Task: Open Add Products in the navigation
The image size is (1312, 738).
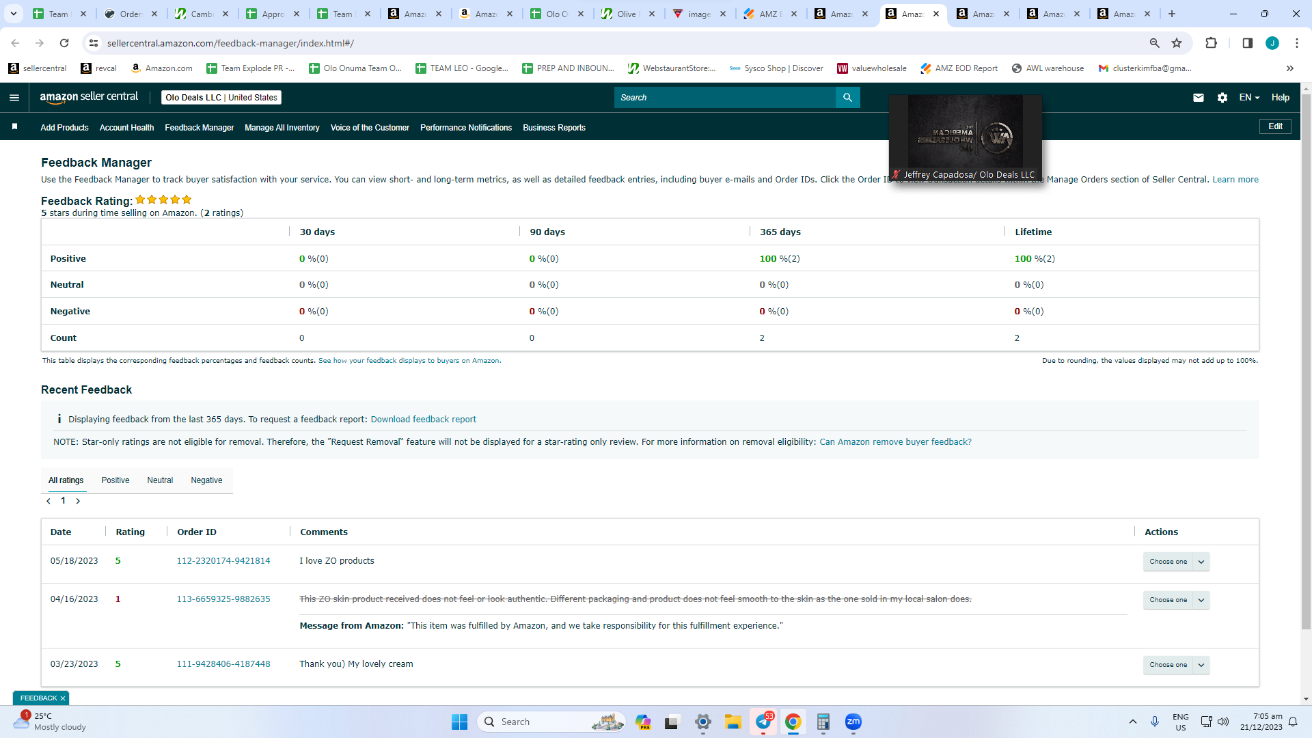Action: (64, 128)
